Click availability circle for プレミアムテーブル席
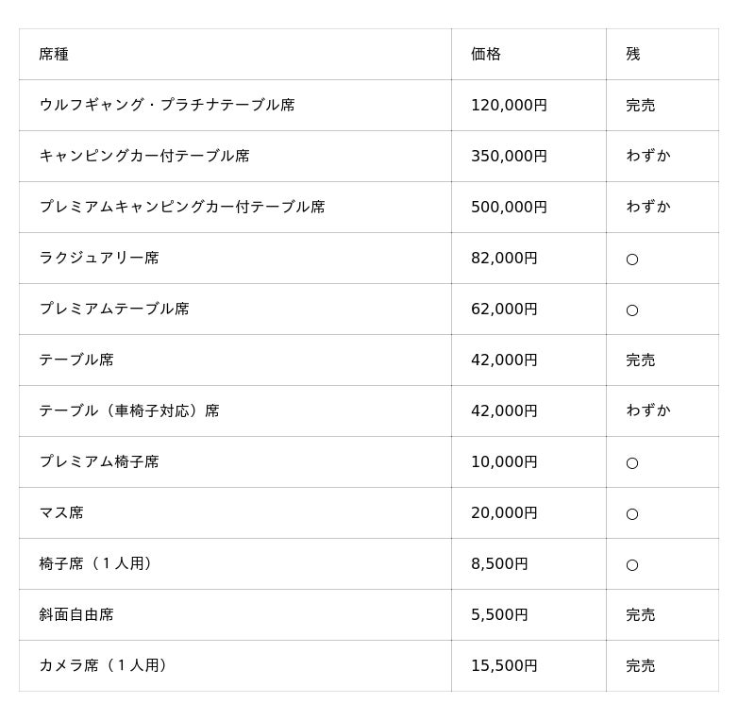 pyautogui.click(x=632, y=310)
